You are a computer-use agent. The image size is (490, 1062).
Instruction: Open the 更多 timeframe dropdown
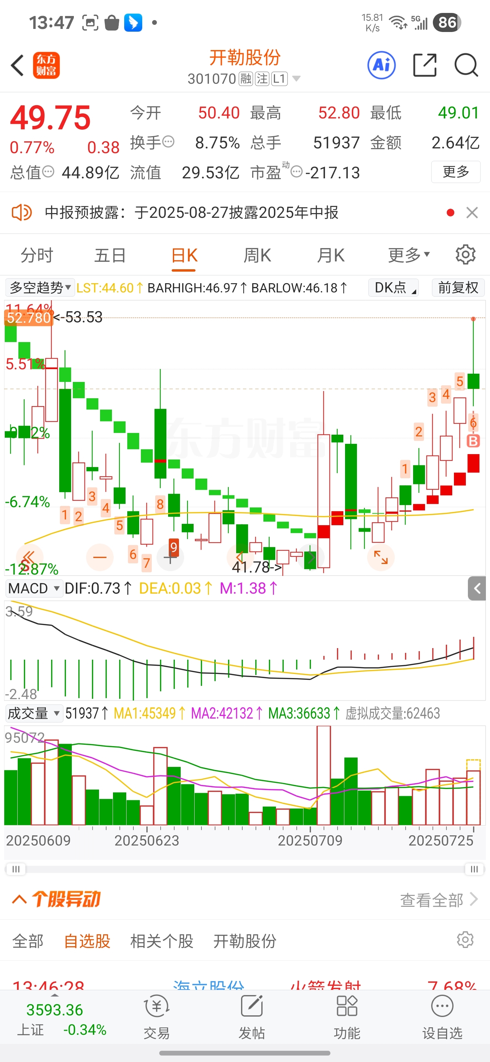[409, 255]
